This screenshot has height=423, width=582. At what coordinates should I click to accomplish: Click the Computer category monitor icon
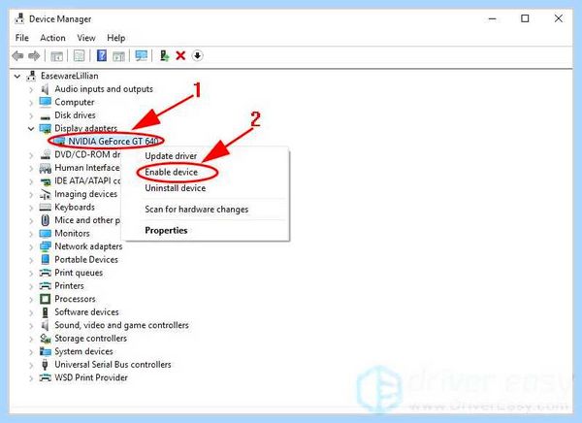45,102
